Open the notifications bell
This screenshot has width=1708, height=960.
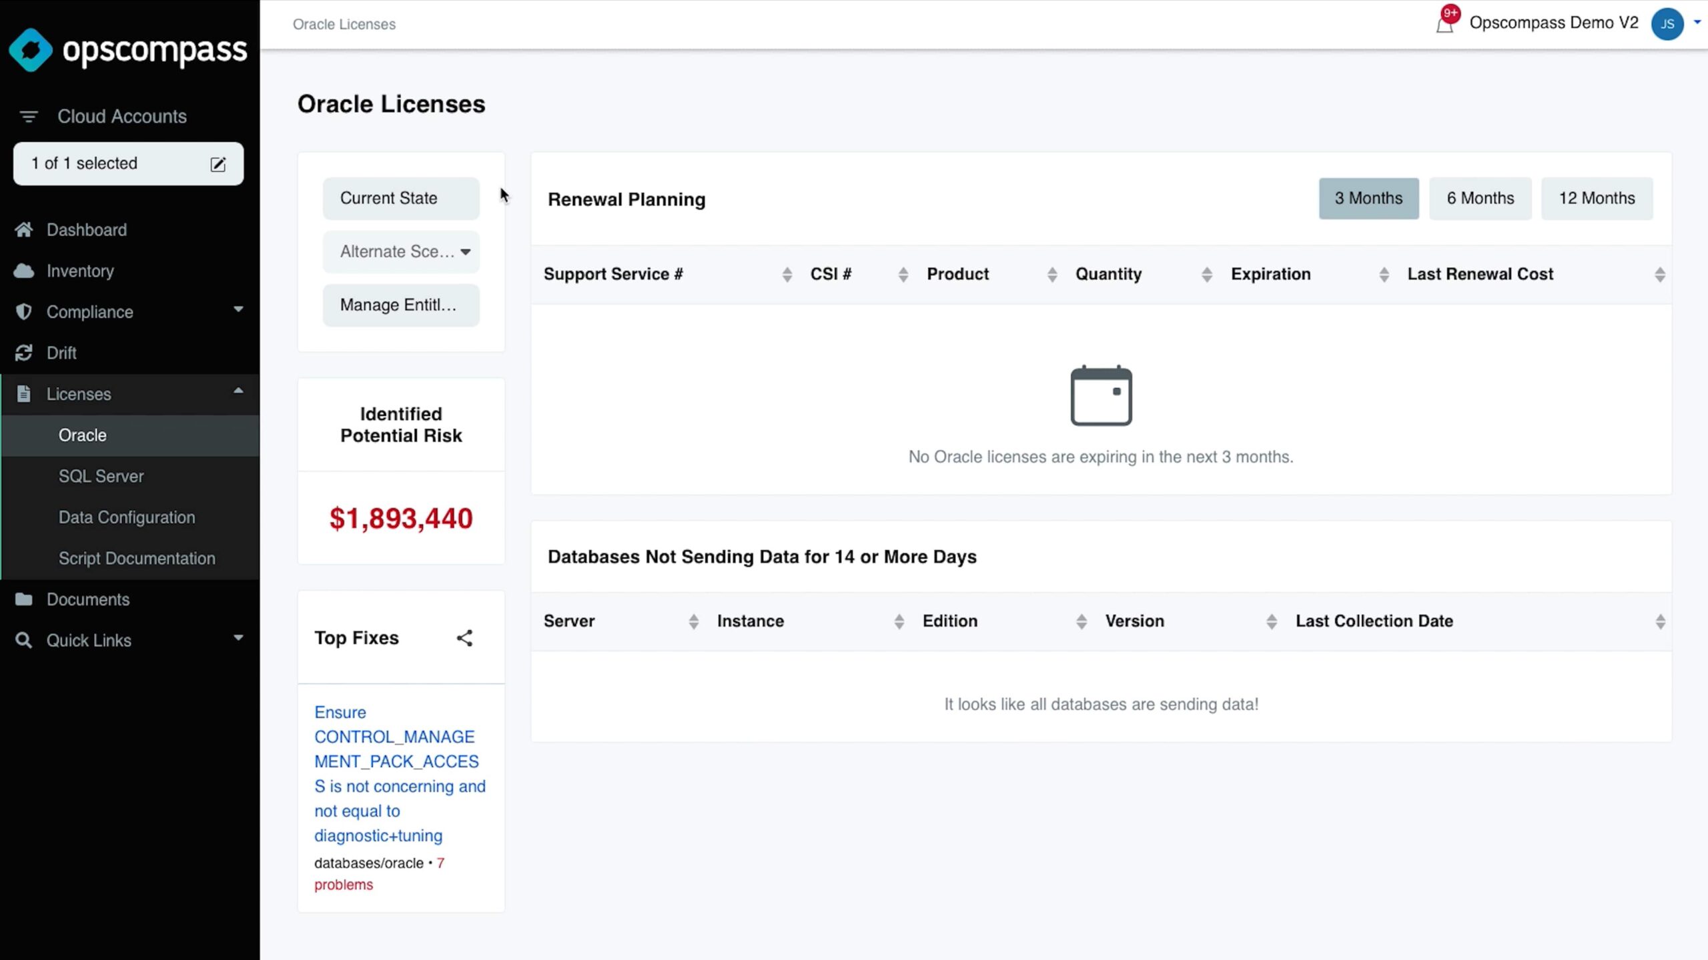point(1444,23)
